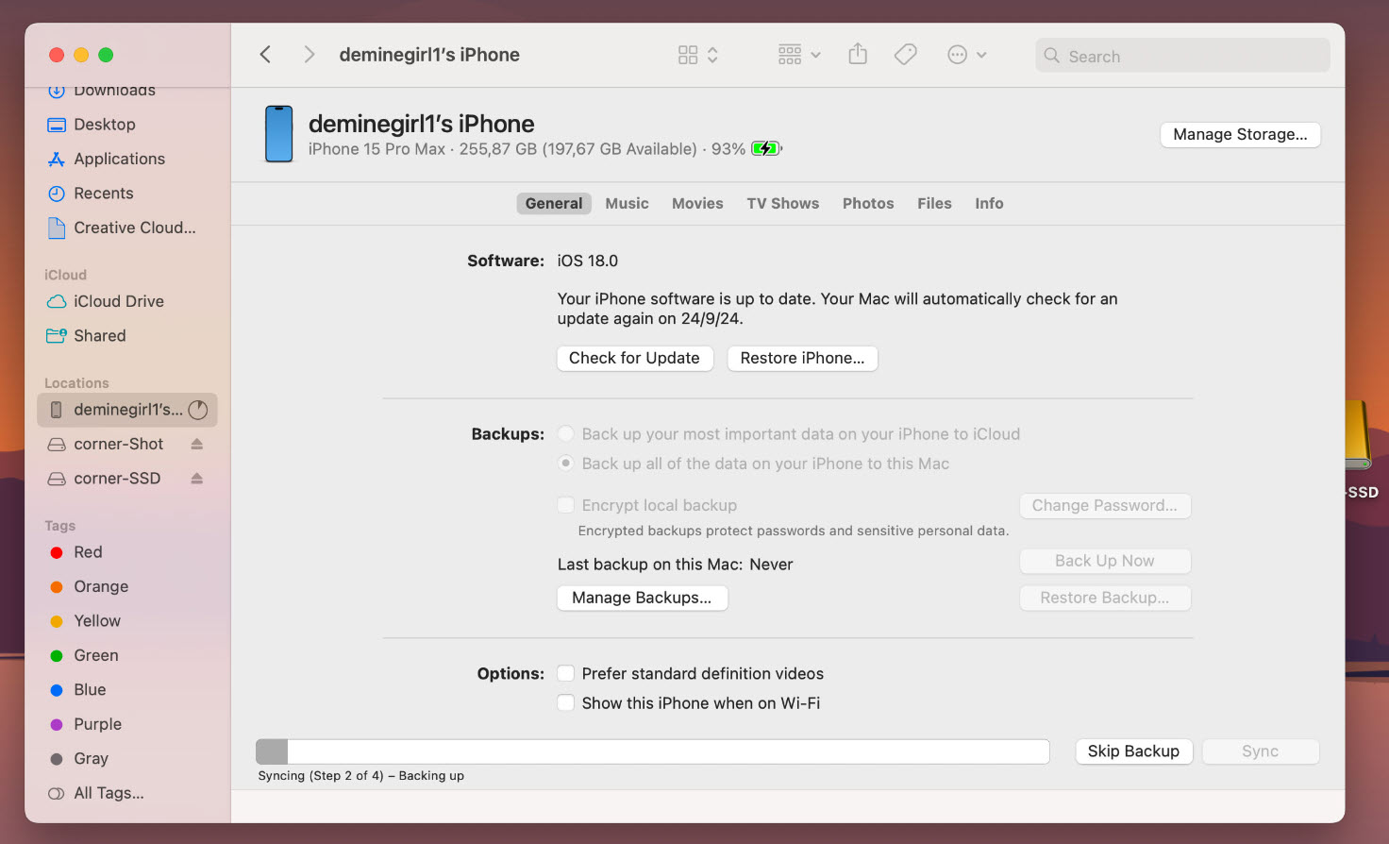This screenshot has width=1389, height=844.
Task: Go back with the left chevron
Action: click(x=265, y=55)
